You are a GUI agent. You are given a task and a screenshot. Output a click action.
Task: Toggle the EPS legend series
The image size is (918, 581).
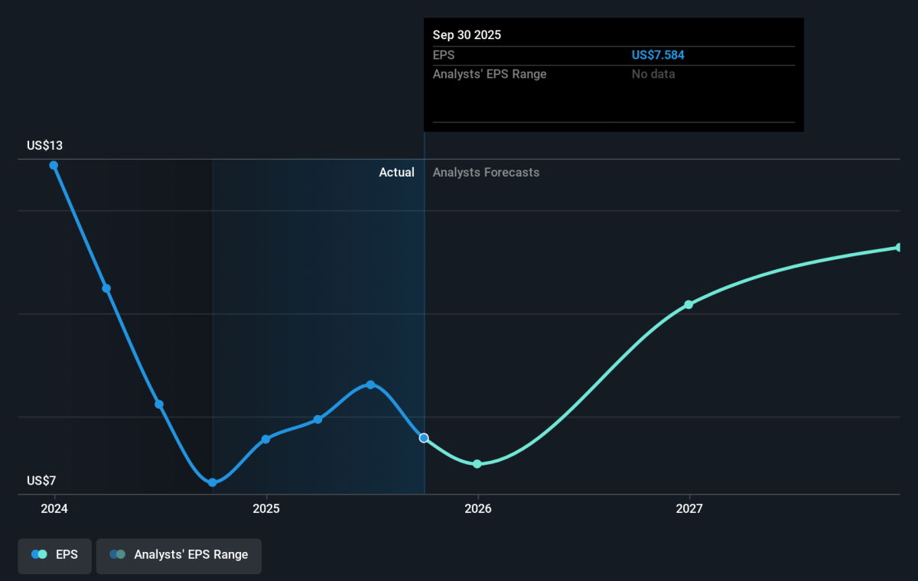point(54,555)
